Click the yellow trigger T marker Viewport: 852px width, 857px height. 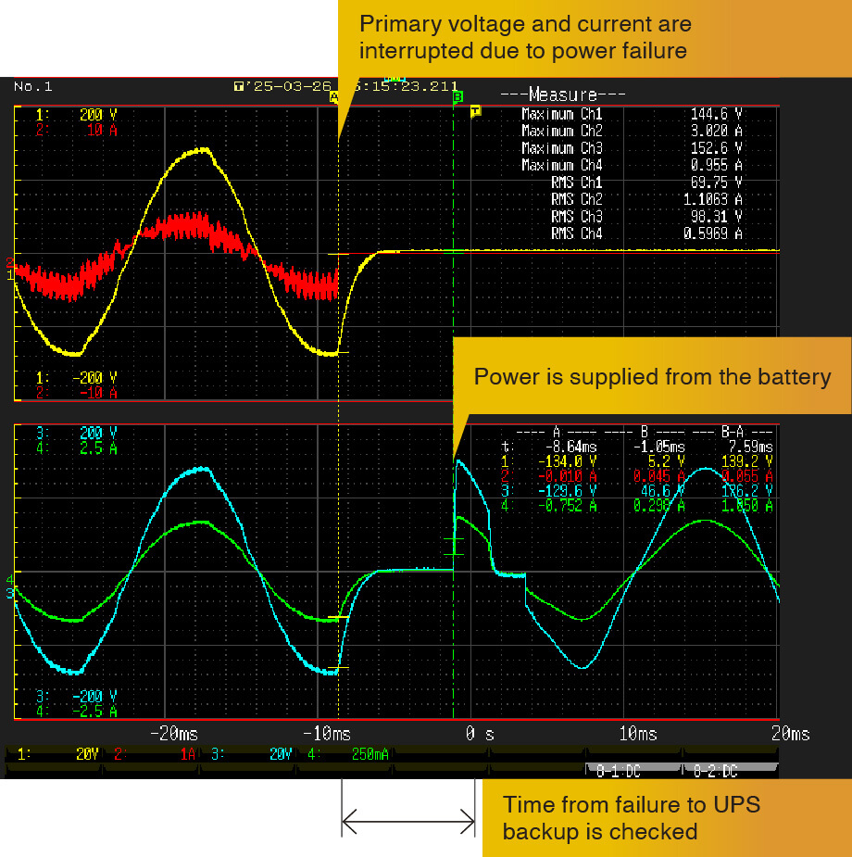[x=476, y=111]
